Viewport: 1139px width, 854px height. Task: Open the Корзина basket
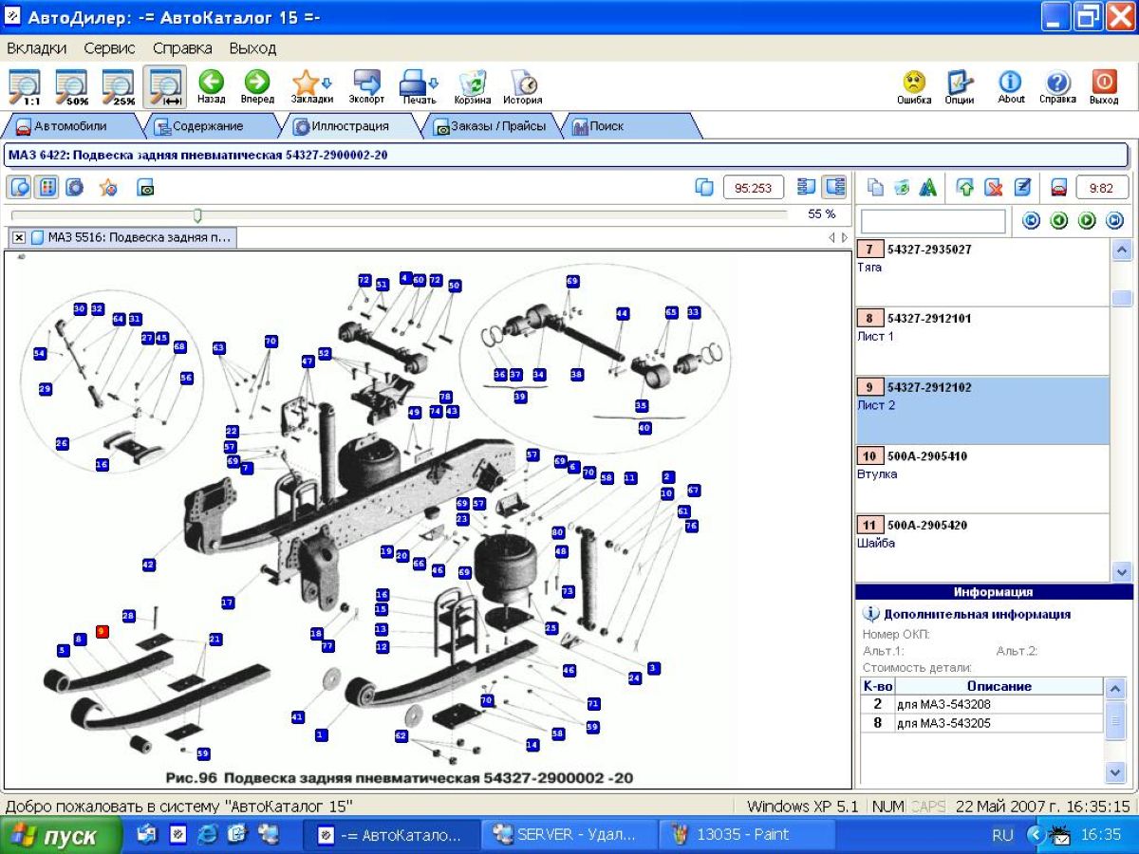pos(472,86)
